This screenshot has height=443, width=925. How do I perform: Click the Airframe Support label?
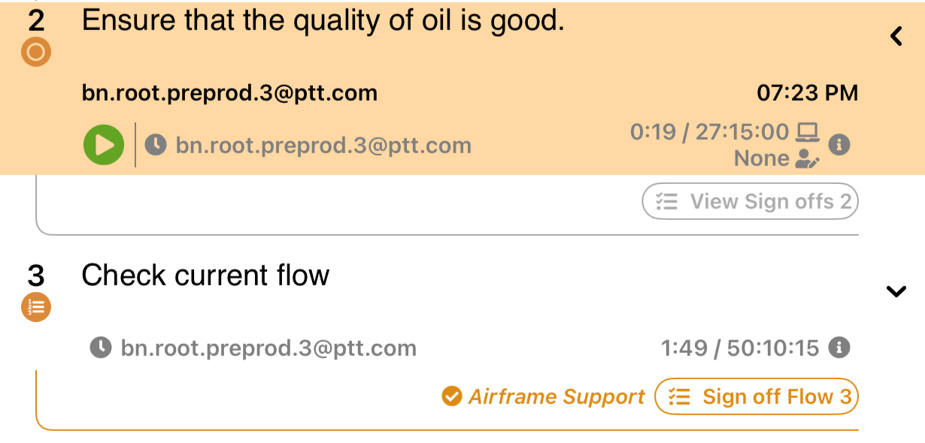pyautogui.click(x=557, y=396)
